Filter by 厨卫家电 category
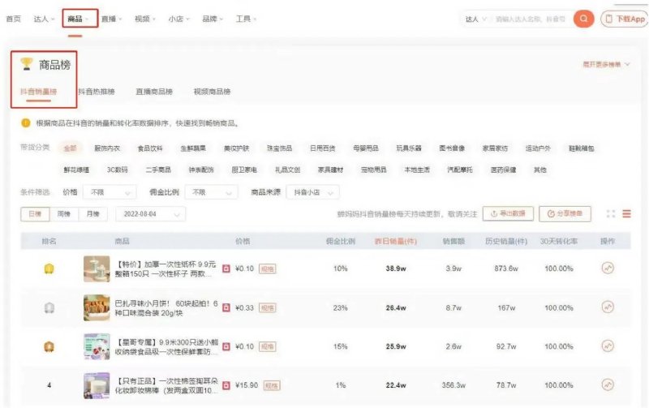 coord(244,170)
